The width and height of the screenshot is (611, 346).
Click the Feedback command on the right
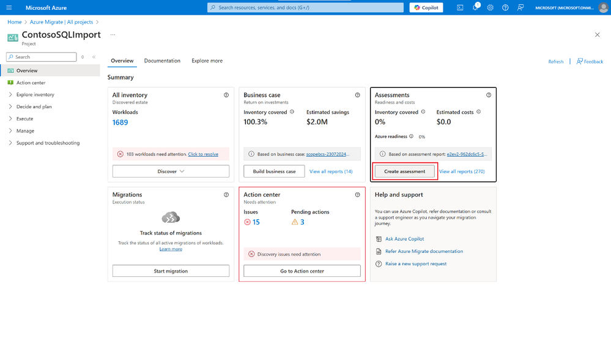pos(590,62)
